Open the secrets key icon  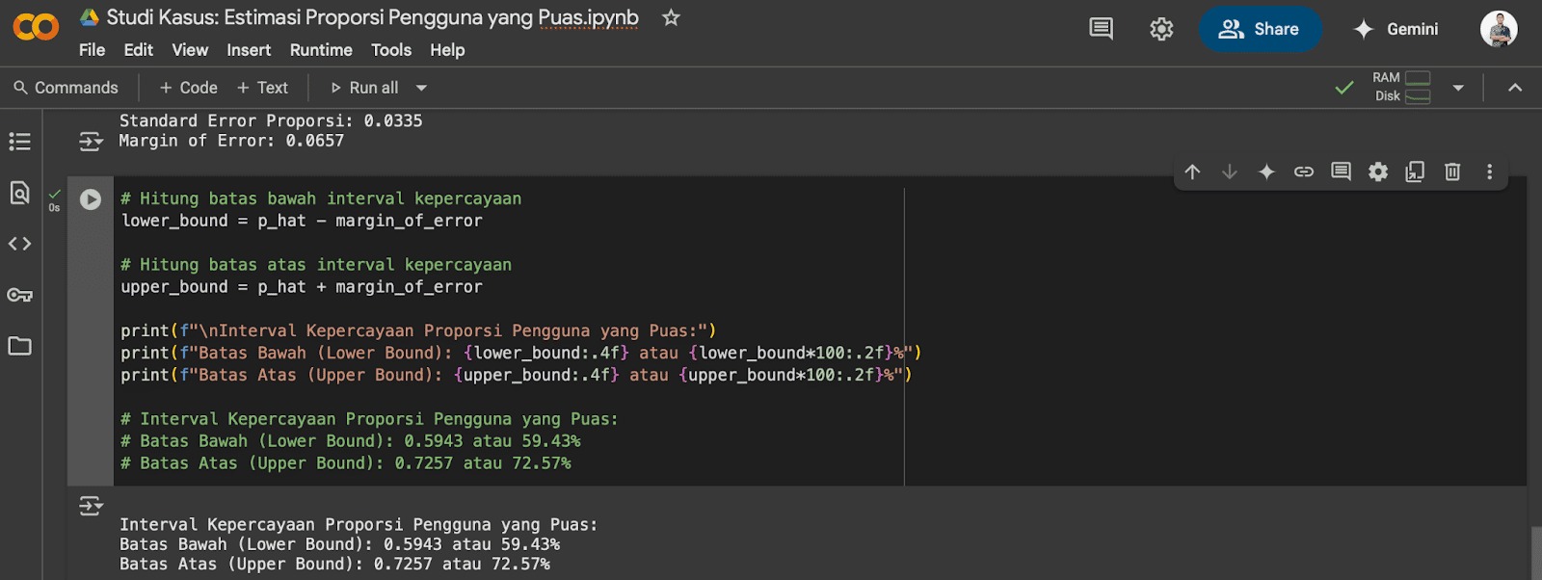(x=20, y=295)
